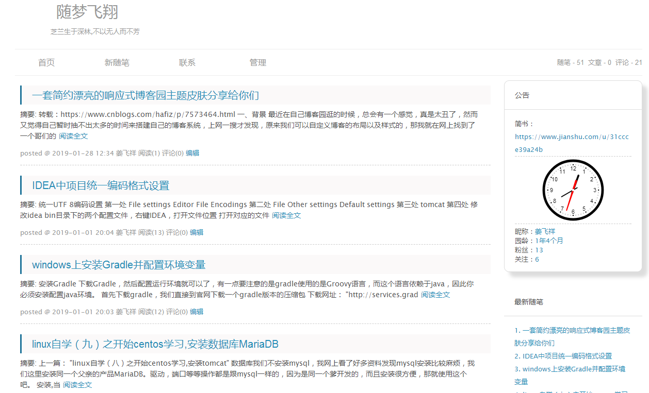
Task: Open sidebar entry 3. windows上安装Gradle并配置环境变量
Action: pos(570,375)
